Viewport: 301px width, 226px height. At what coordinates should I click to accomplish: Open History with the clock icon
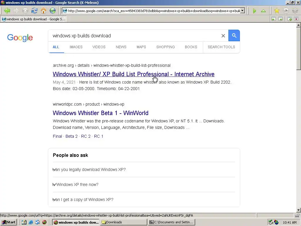coord(286,11)
